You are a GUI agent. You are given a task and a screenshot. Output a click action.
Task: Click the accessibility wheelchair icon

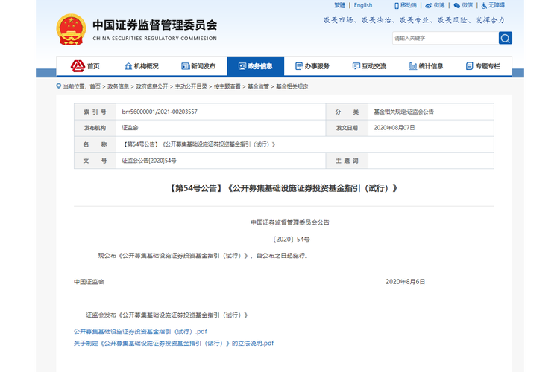pyautogui.click(x=484, y=6)
